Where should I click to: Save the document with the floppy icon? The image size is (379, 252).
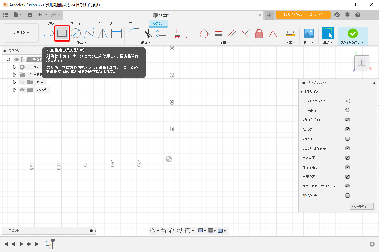tap(30, 15)
